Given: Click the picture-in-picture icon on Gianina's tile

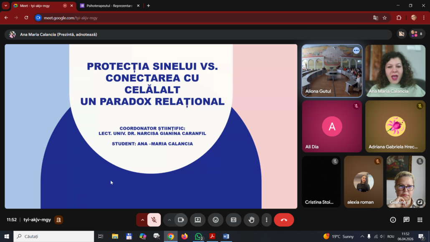Looking at the screenshot, I should 420,202.
